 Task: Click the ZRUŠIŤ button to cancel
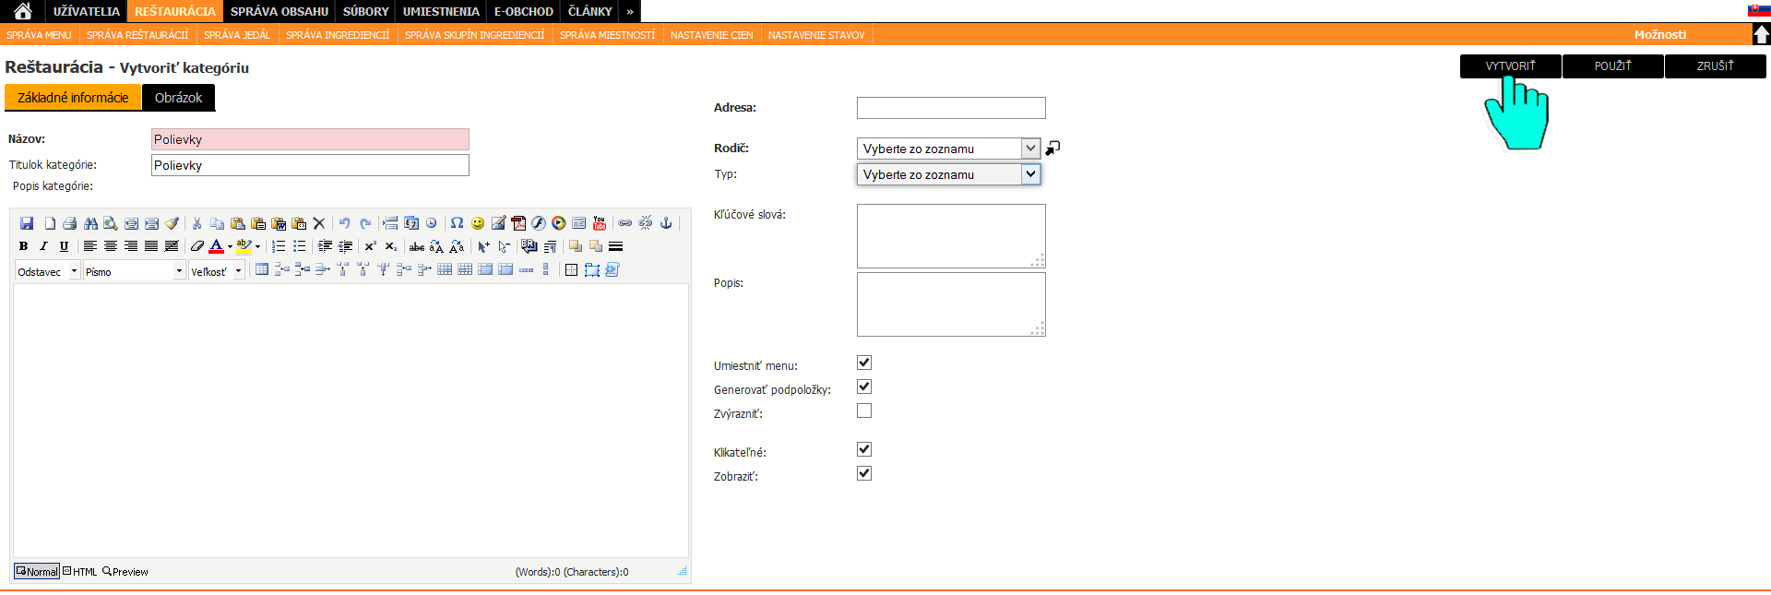[x=1715, y=66]
